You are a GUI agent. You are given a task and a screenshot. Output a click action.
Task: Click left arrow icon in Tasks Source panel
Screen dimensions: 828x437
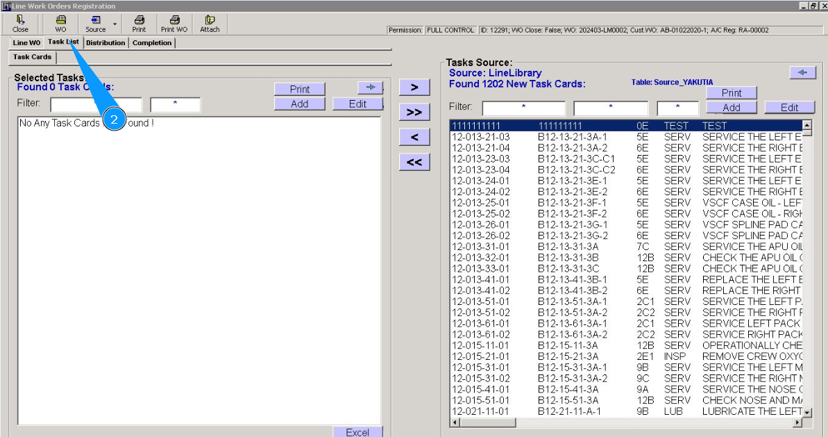(802, 72)
